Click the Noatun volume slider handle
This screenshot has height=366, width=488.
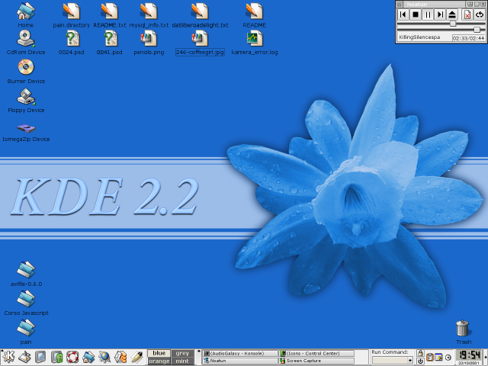[x=477, y=30]
